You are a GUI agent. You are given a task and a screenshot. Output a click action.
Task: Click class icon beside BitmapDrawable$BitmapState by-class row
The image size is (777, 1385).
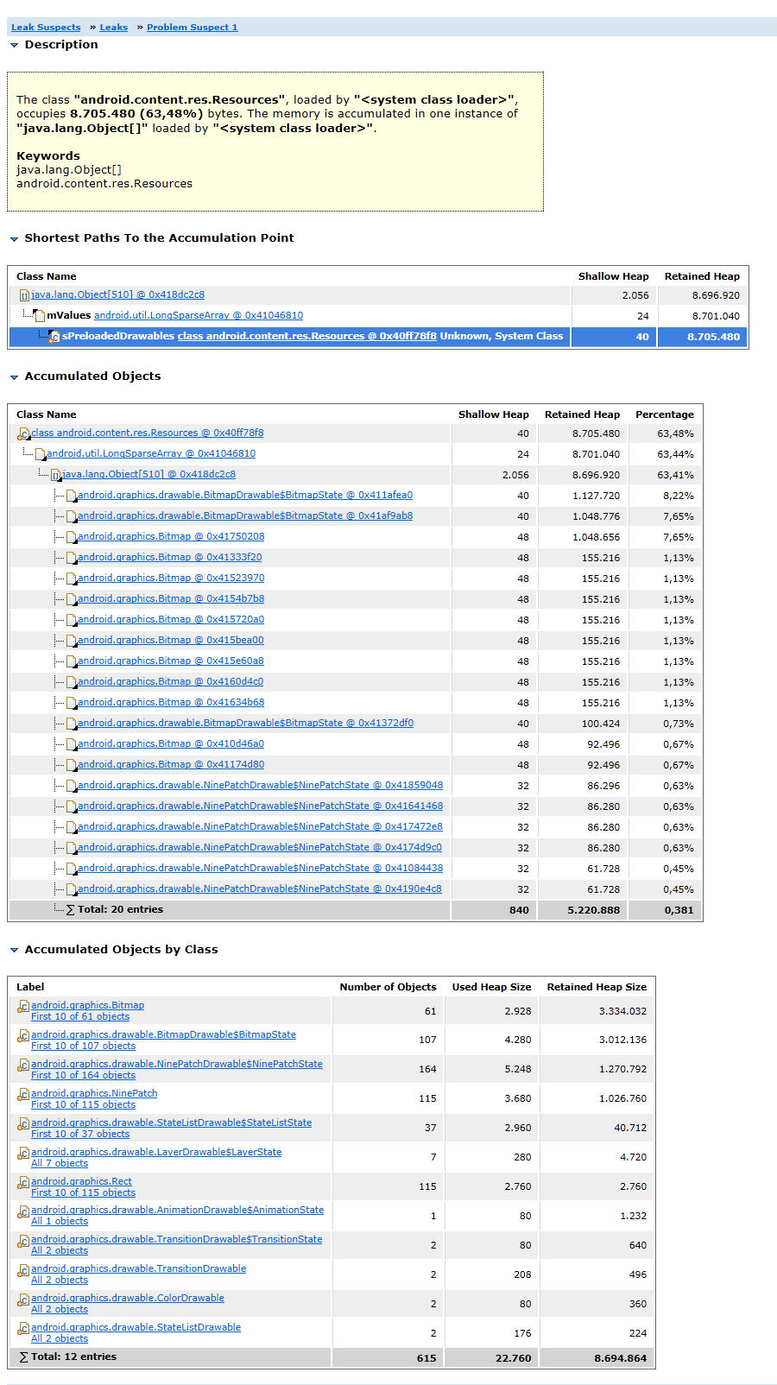point(24,1036)
